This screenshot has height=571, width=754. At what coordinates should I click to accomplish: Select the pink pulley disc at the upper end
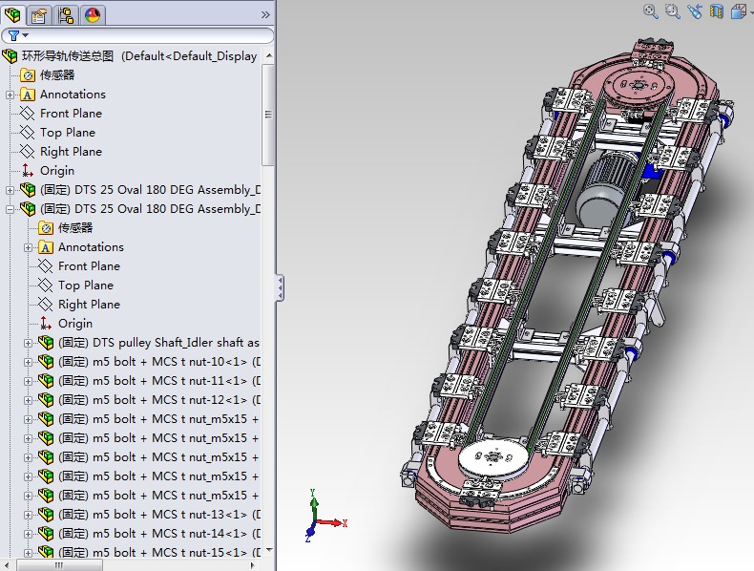point(639,88)
